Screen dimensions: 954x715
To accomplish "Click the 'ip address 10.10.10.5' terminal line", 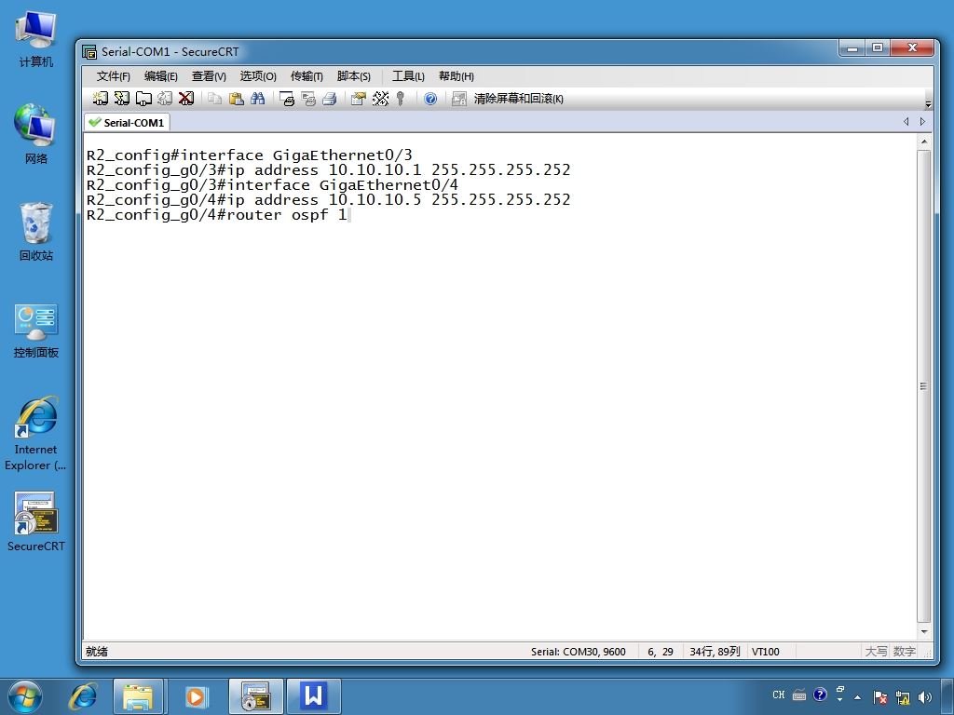I will [x=329, y=199].
